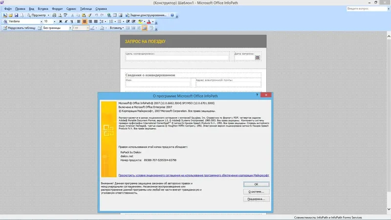Align text left

(x=79, y=22)
